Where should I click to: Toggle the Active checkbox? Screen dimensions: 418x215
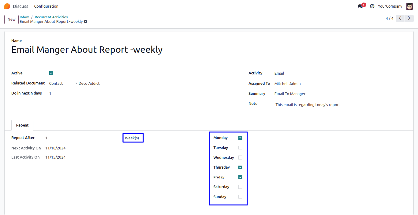point(51,73)
